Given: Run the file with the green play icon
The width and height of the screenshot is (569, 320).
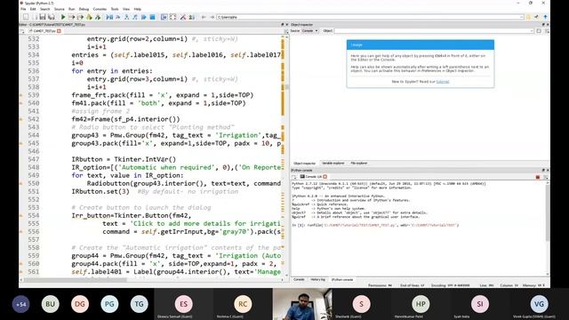Looking at the screenshot, I should coord(63,17).
